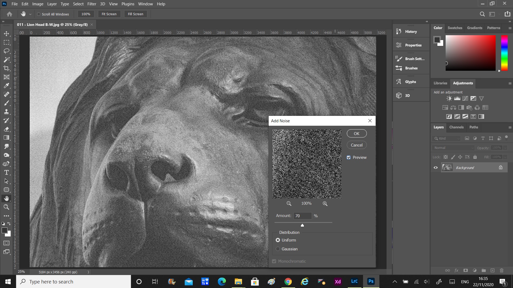The width and height of the screenshot is (513, 288).
Task: Open the Hand tool preset dropdown arrow
Action: pos(30,14)
